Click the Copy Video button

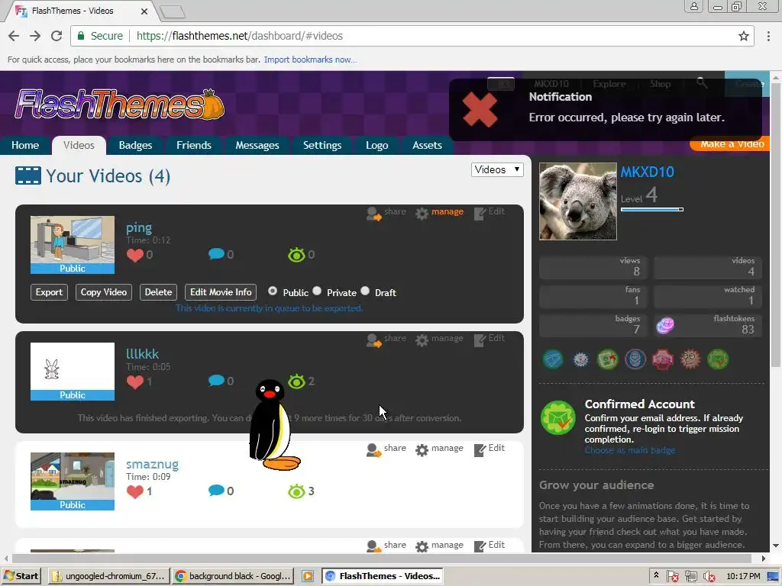104,292
